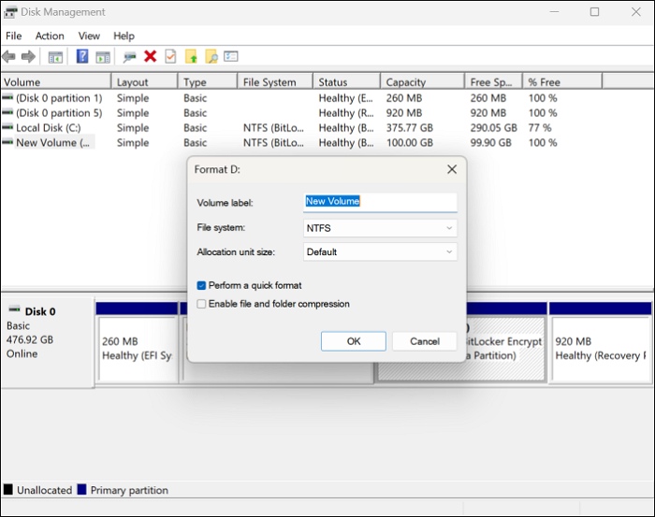This screenshot has width=655, height=517.
Task: Click the Forward arrow toolbar icon
Action: [28, 57]
